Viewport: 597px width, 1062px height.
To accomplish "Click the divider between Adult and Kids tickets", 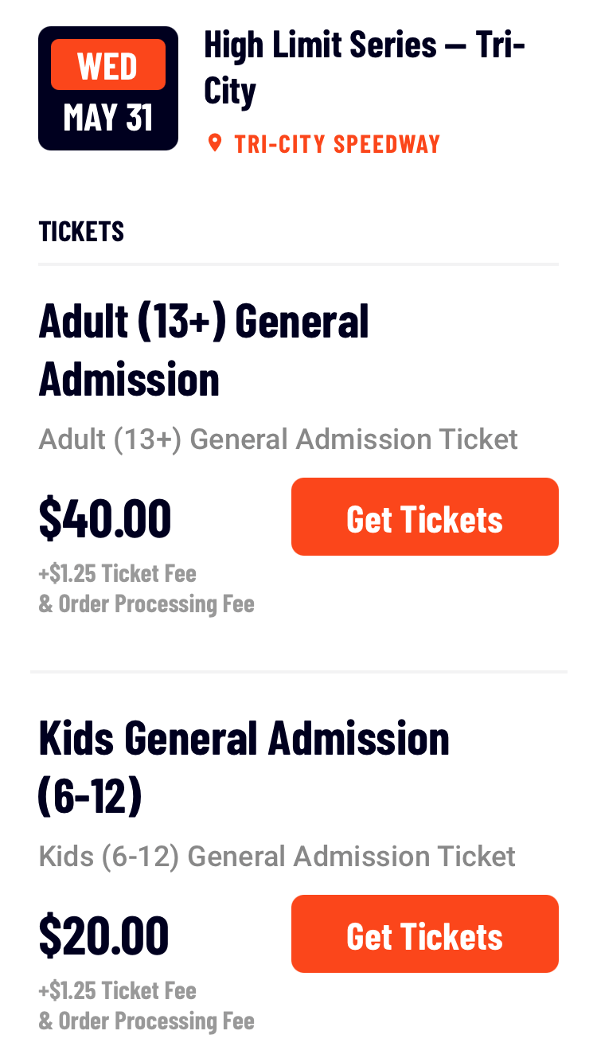I will click(298, 672).
